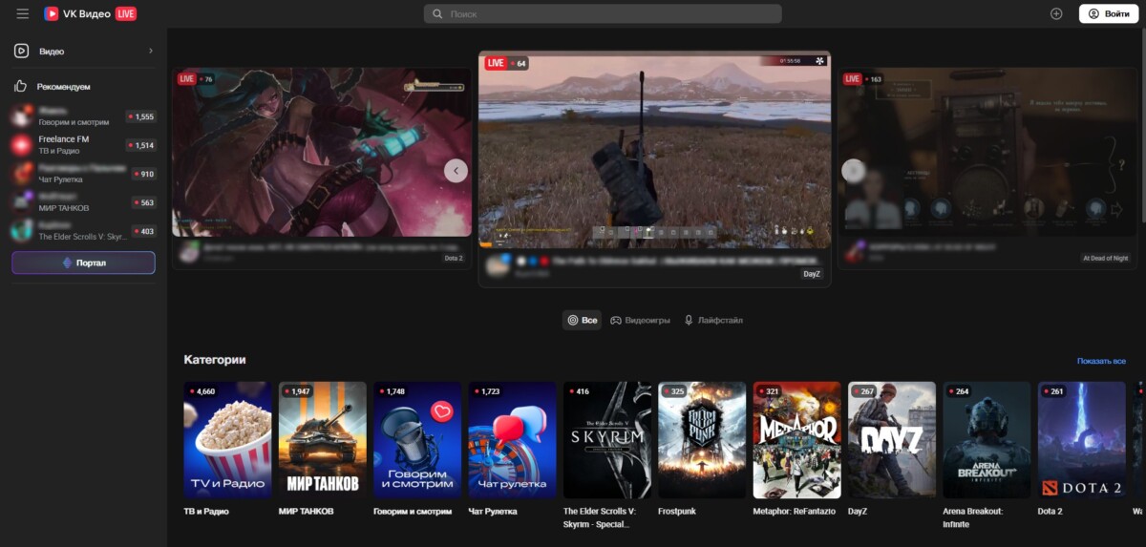Open the Чат Рулетка category card
The height and width of the screenshot is (547, 1146).
tap(512, 440)
